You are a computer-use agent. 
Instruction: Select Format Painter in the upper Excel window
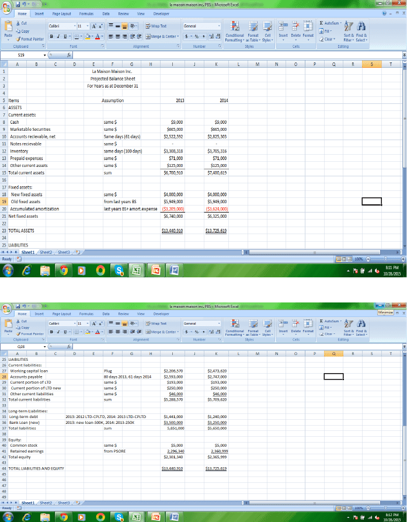(30, 39)
